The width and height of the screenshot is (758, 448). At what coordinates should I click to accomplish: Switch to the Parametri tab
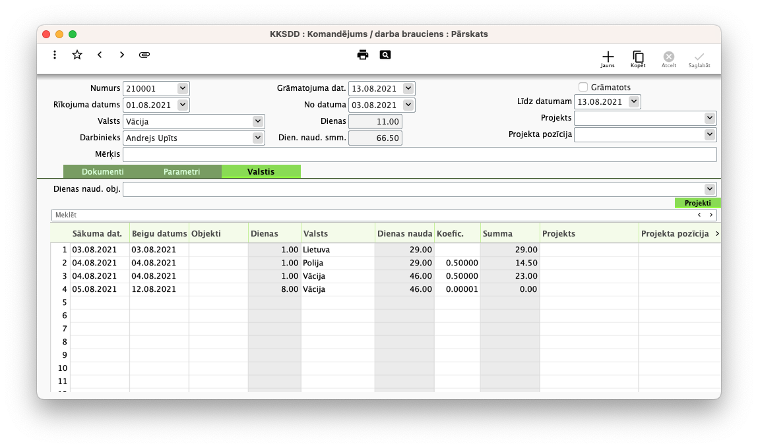(x=182, y=172)
